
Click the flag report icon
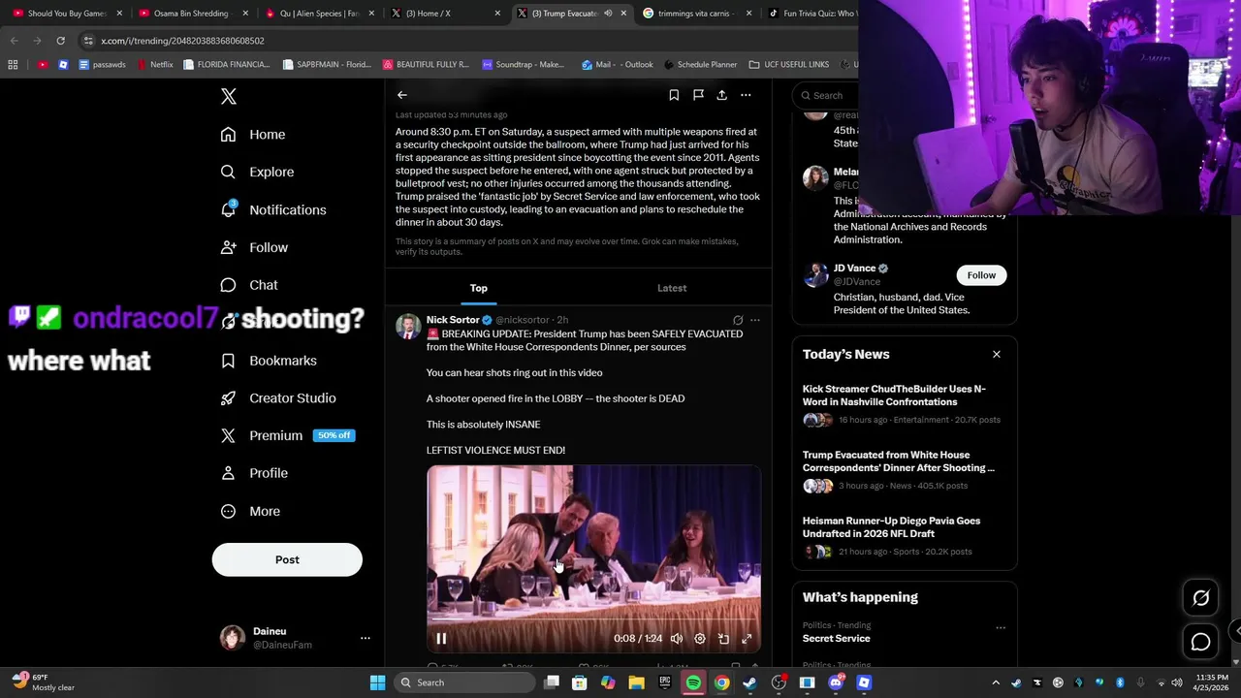[x=698, y=95]
